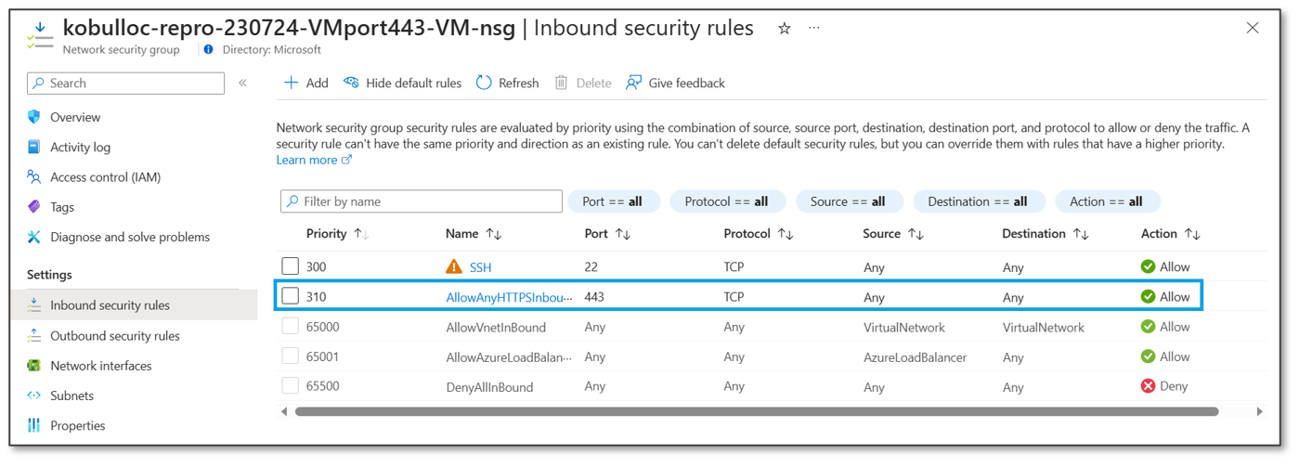Open the Subnets icon
The image size is (1299, 466).
(x=34, y=395)
